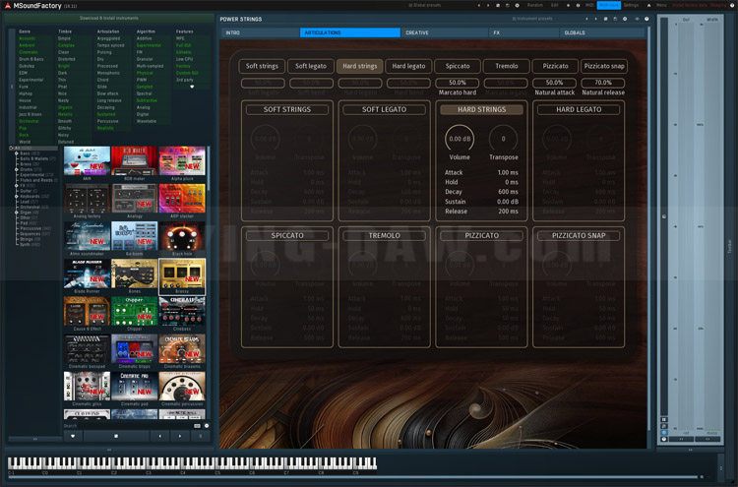The width and height of the screenshot is (738, 487).
Task: Select the Spiccato articulation button
Action: 458,66
